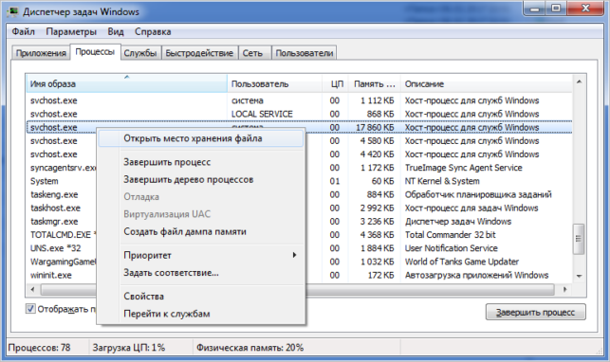Screen dimensions: 610x362
Task: Click the Task Manager title bar icon
Action: 12,11
